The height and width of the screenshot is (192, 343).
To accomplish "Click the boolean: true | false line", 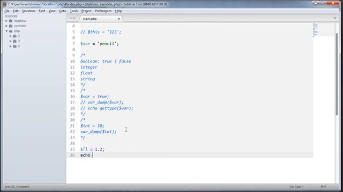I will coord(106,61).
